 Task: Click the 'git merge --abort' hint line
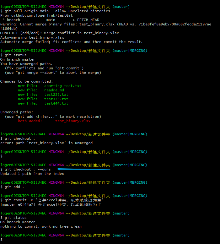point(53,73)
